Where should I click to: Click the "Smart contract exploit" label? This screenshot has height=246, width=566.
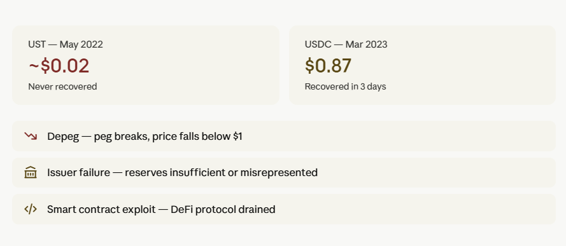101,209
